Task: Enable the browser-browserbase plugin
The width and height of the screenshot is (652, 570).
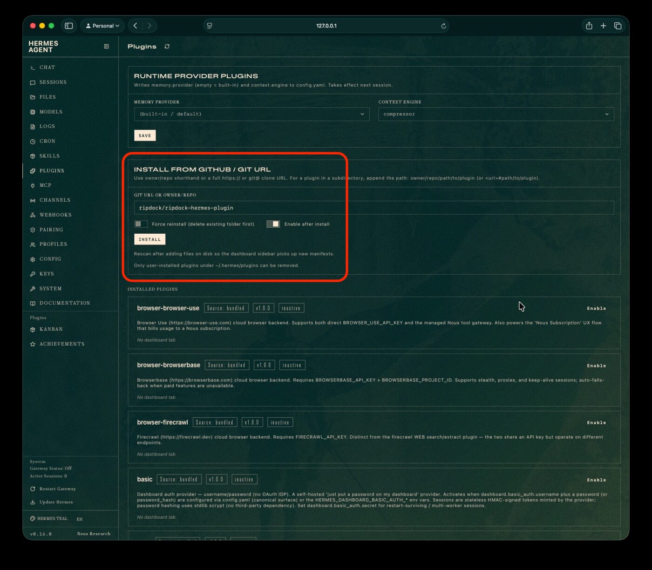Action: point(596,366)
